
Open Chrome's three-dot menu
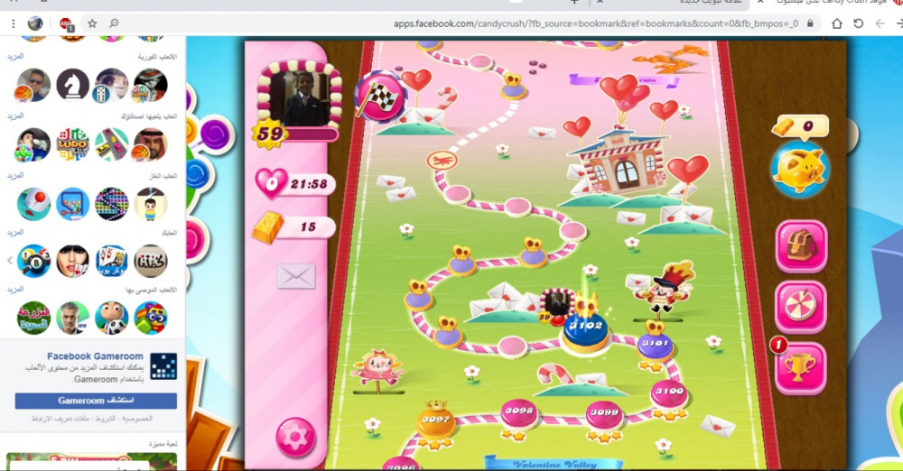click(x=13, y=23)
